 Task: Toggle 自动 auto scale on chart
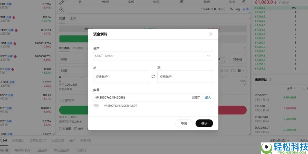pos(246,9)
